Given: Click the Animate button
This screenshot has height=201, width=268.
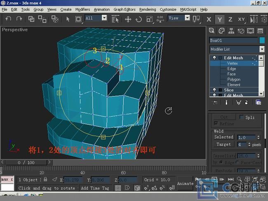Looking at the screenshot, I should click(x=185, y=183).
